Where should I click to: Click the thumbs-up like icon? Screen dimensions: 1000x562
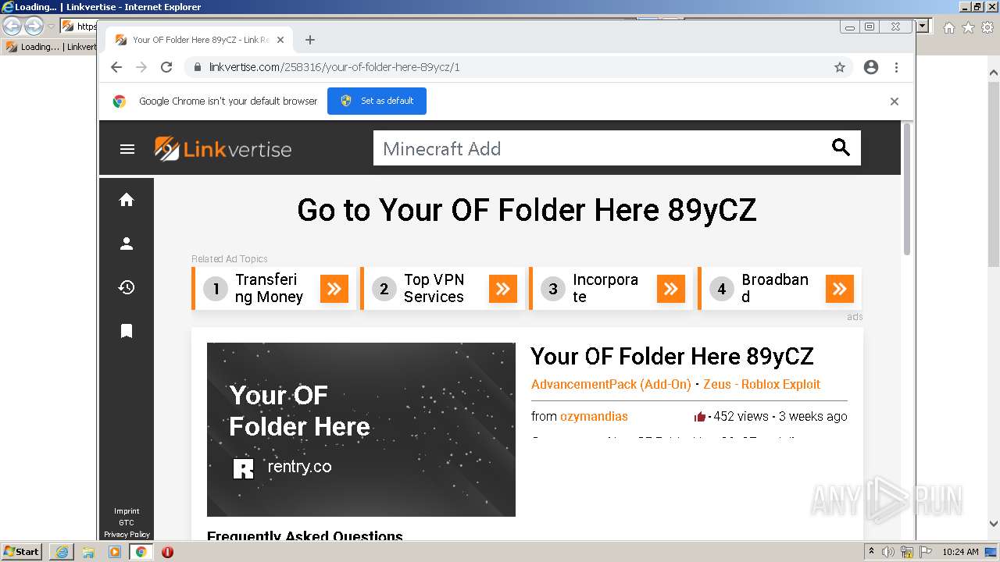point(700,417)
